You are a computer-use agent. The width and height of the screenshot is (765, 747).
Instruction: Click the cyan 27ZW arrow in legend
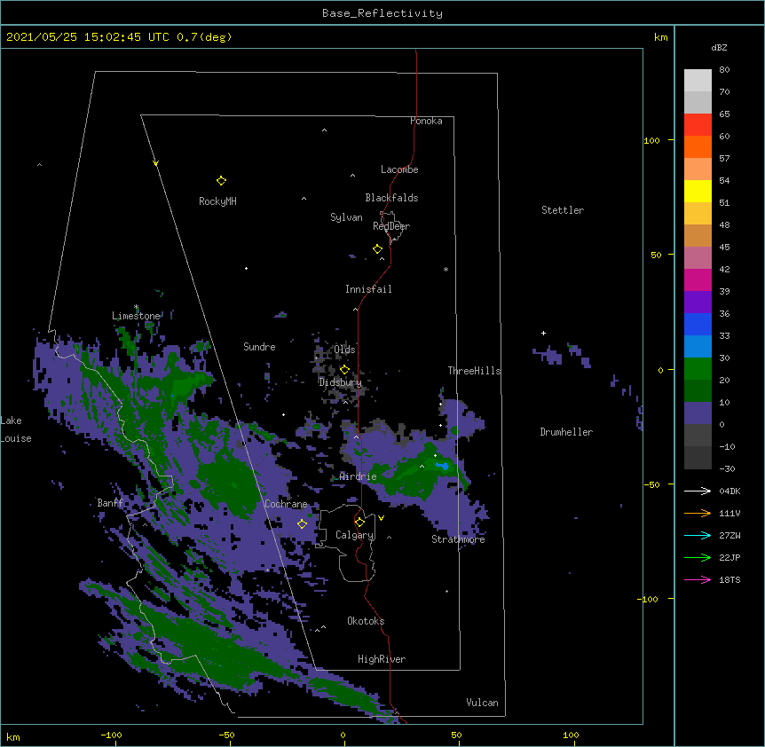pos(698,535)
